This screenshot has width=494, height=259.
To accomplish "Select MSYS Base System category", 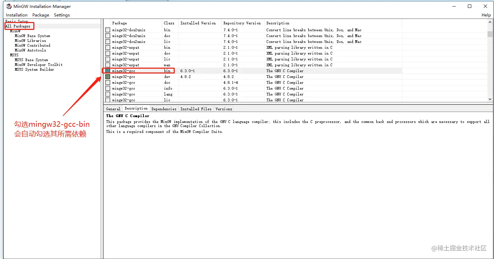I will [x=31, y=60].
